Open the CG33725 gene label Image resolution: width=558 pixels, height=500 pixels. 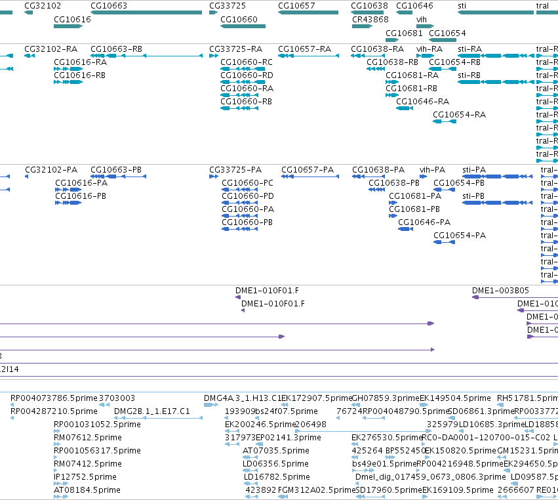[x=228, y=6]
